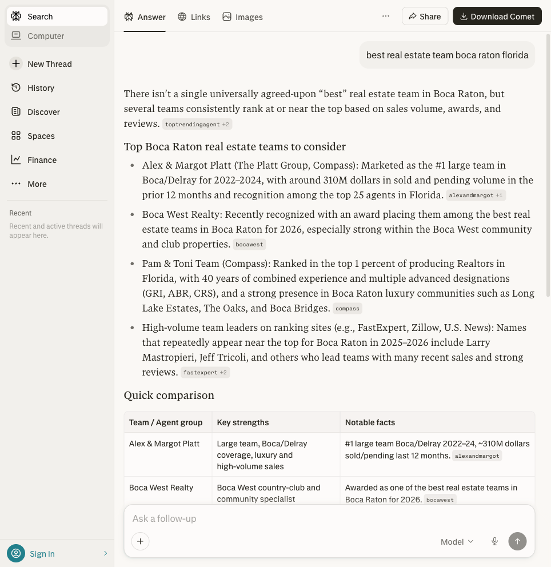Open the History panel
Screen dimensions: 551x567
tap(41, 87)
